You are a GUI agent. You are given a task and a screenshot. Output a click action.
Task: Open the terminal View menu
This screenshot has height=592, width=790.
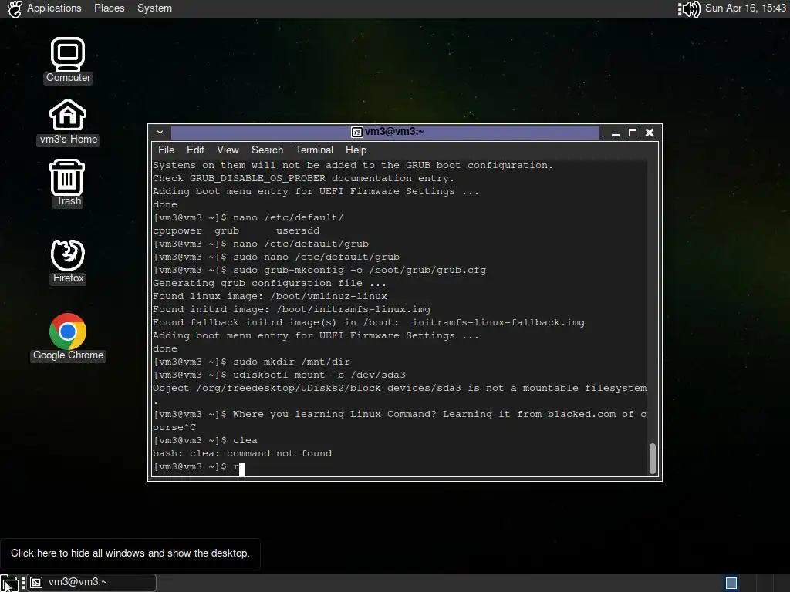click(228, 150)
